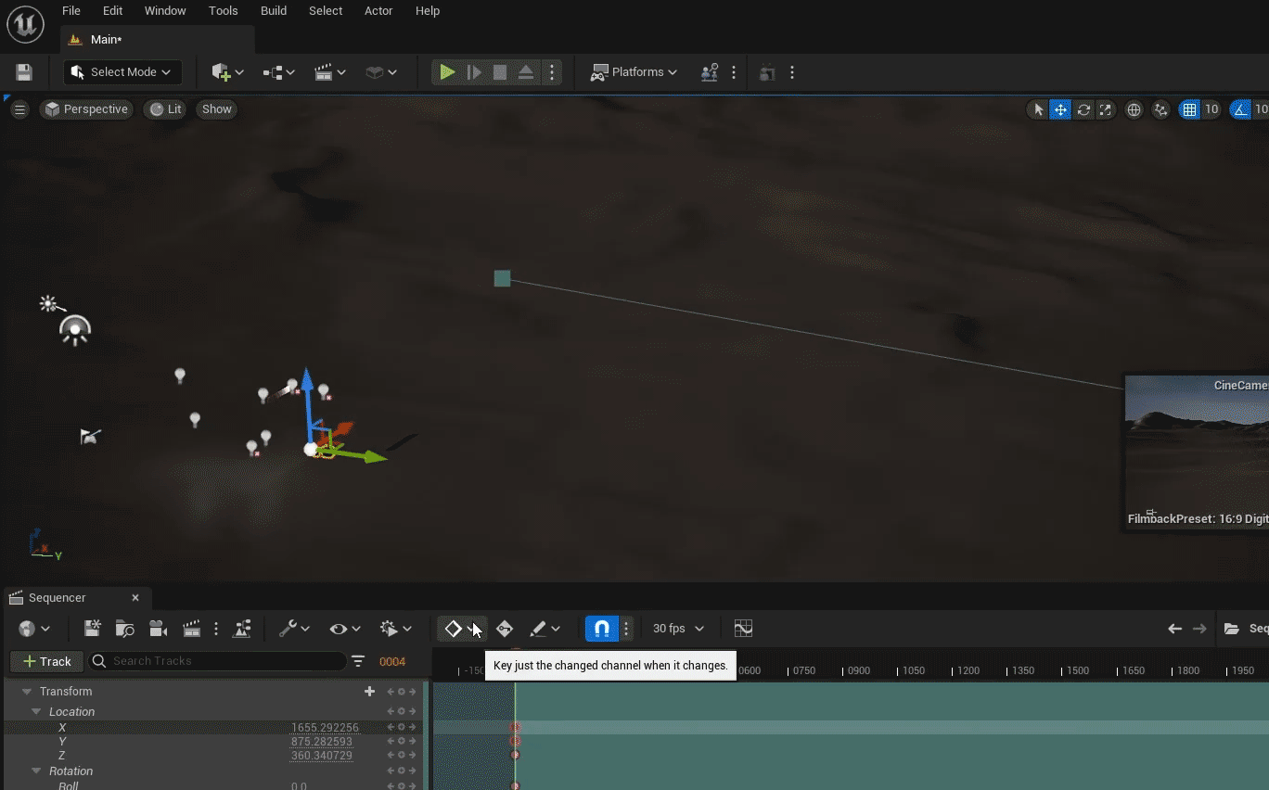
Task: Toggle the snapping magnet in Sequencer
Action: pyautogui.click(x=601, y=628)
